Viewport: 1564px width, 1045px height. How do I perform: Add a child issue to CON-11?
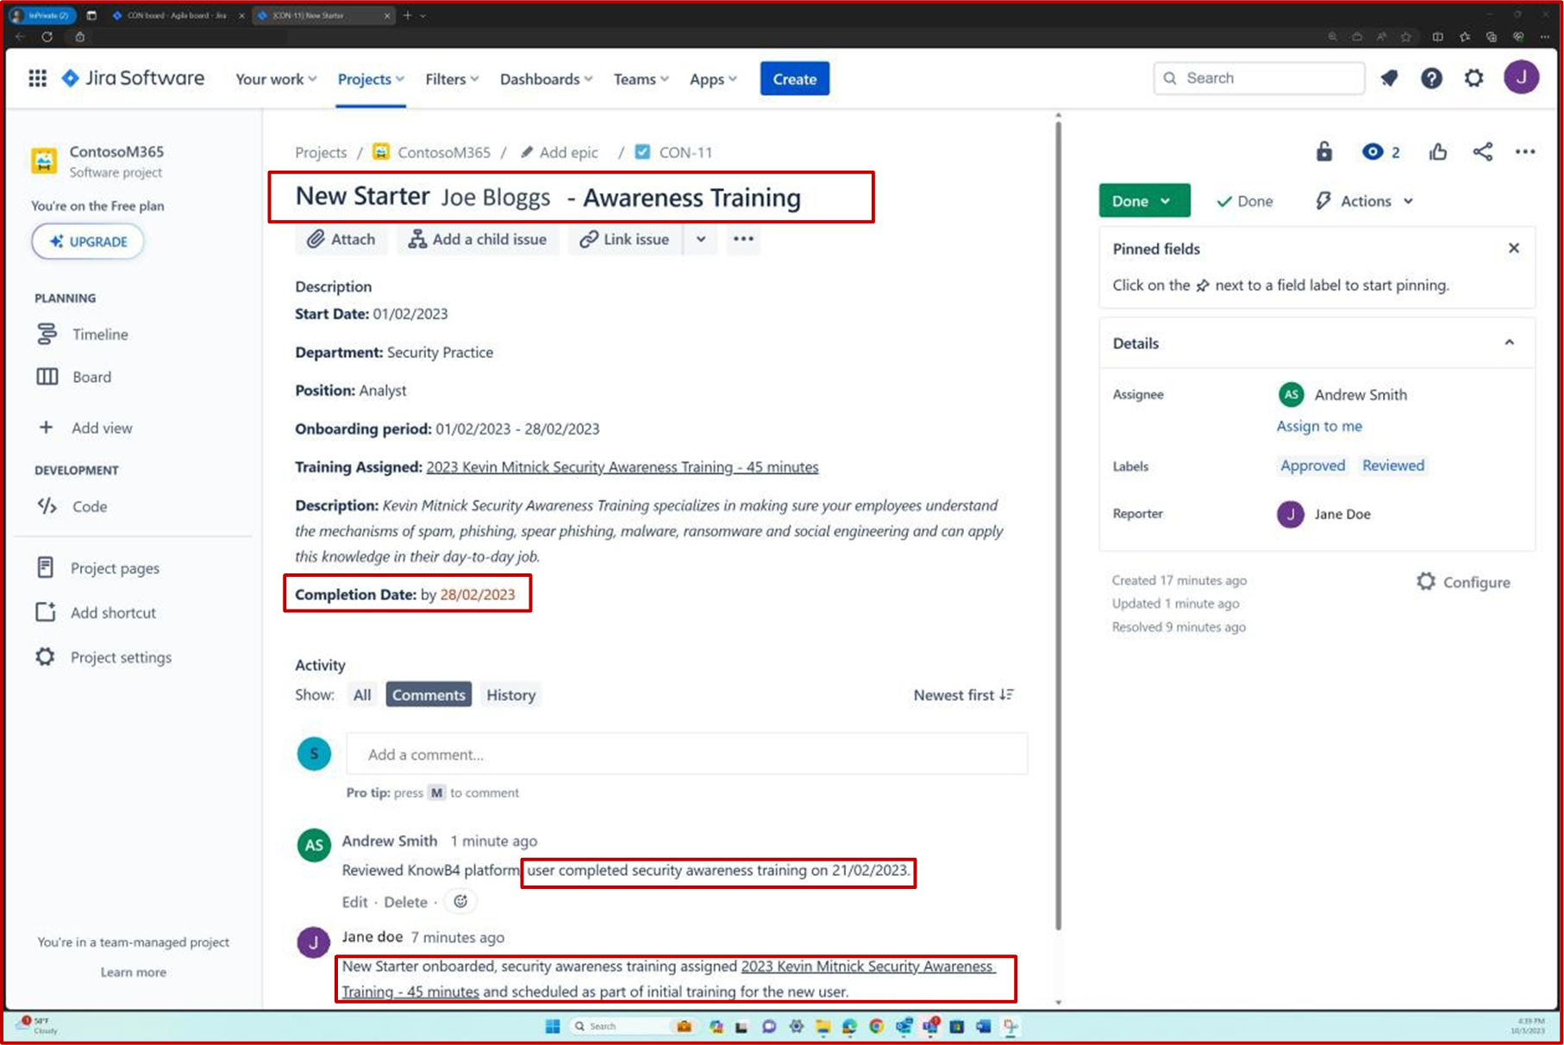tap(478, 239)
